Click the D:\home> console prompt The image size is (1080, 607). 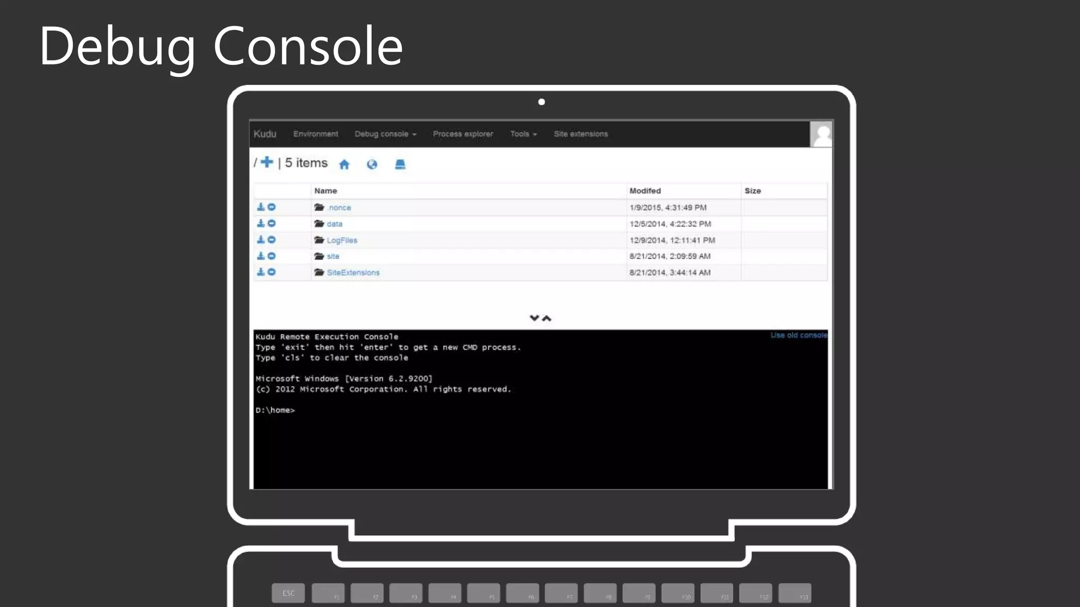(275, 410)
